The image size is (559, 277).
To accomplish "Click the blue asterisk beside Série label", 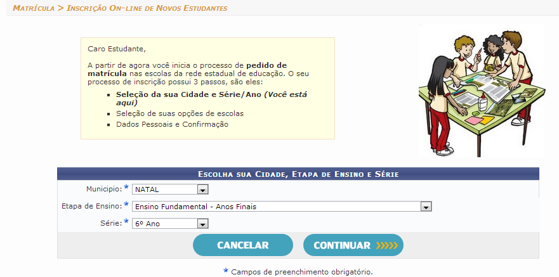I will pos(126,222).
